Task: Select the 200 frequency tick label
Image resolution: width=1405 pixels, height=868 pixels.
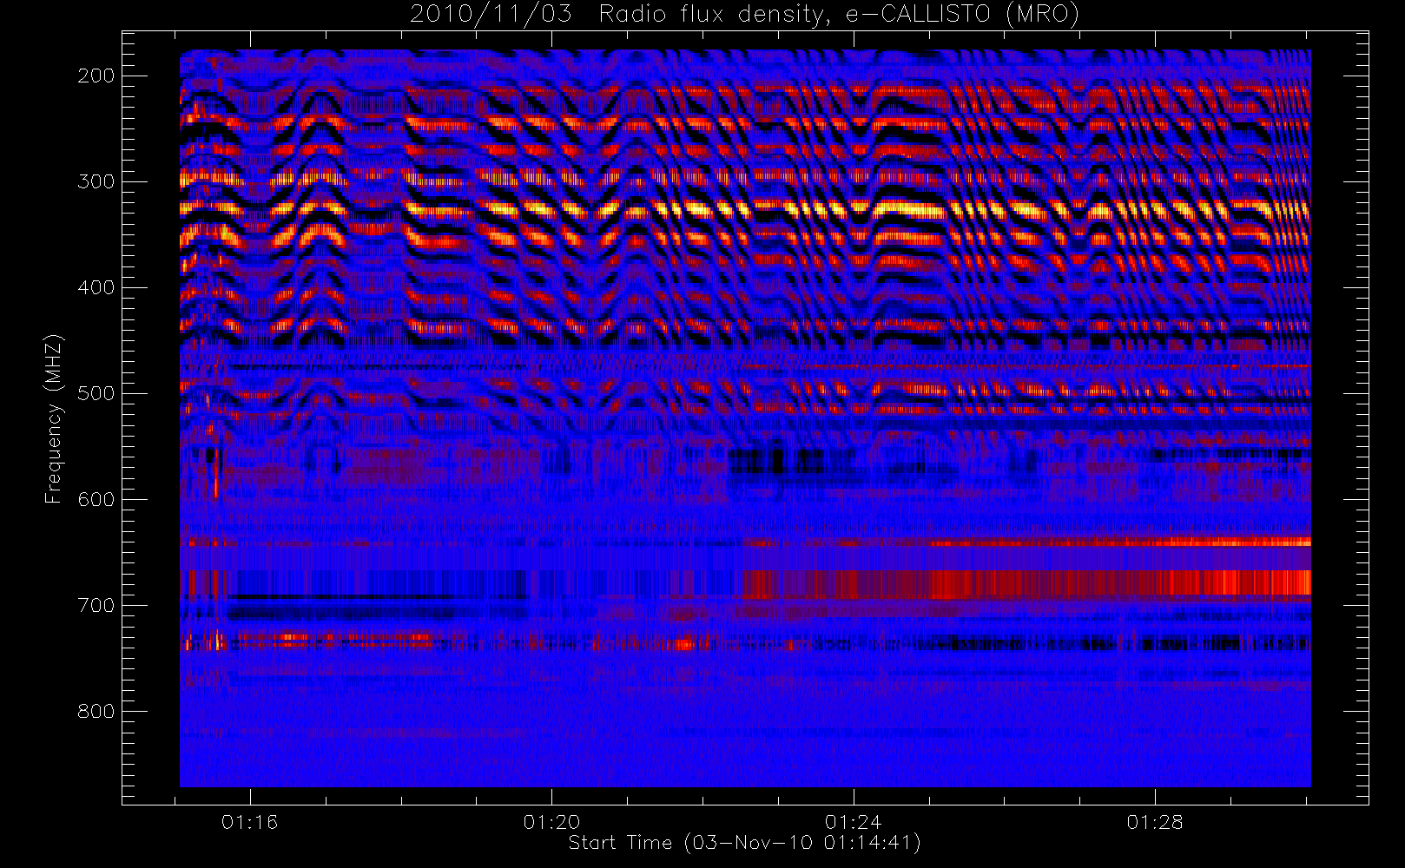Action: 96,76
